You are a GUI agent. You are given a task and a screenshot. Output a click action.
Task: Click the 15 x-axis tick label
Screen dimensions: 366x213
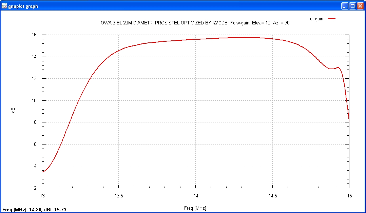349,196
